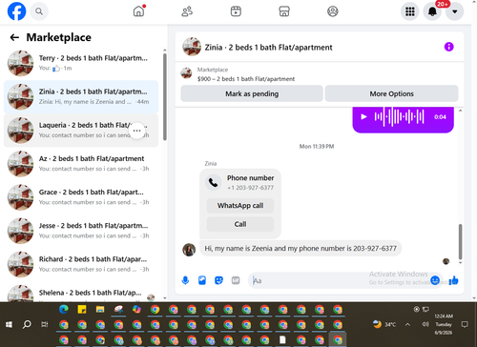The image size is (477, 347).
Task: Open the sticker picker icon
Action: pyautogui.click(x=218, y=280)
